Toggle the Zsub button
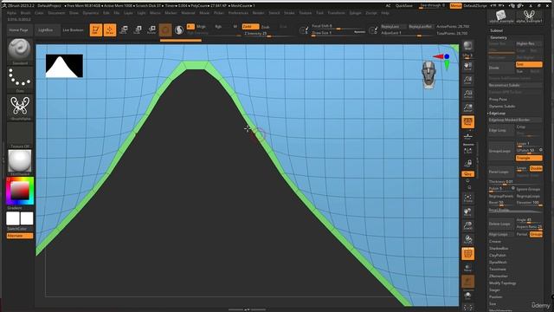Image resolution: width=554 pixels, height=312 pixels. tap(266, 27)
